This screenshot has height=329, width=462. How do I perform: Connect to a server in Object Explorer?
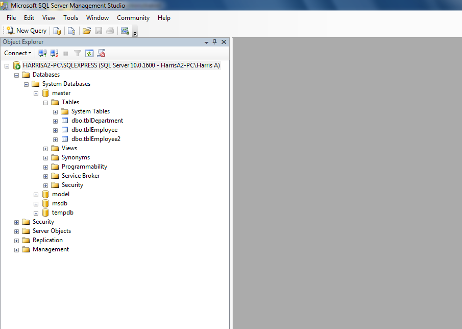[x=42, y=53]
